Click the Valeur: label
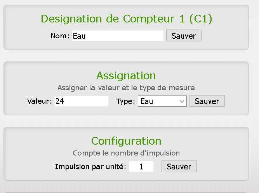Viewport: 259px width, 193px height. coord(40,101)
